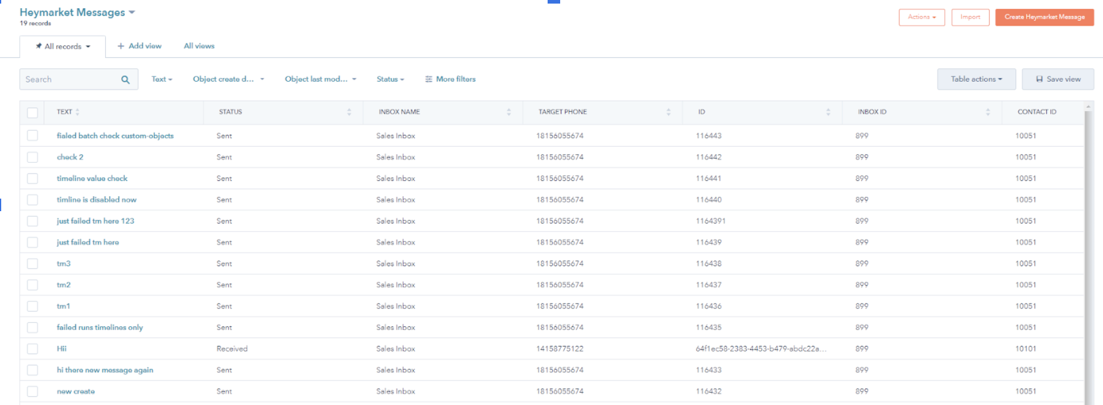Screen dimensions: 1103x405
Task: Click the ID 116443 cell
Action: tap(708, 136)
